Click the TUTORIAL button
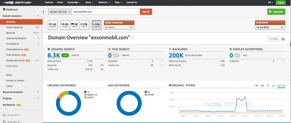The height and width of the screenshot is (123, 291). (274, 39)
